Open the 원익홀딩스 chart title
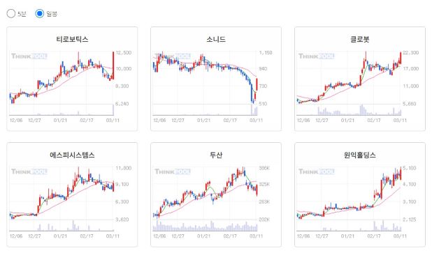Viewport: 432px width, 253px height. pos(360,155)
